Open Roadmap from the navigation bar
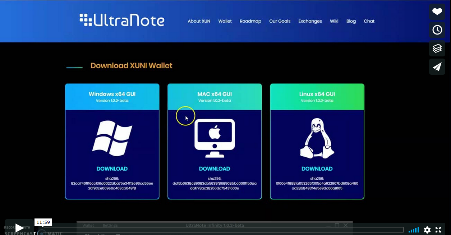The height and width of the screenshot is (235, 451). tap(250, 21)
